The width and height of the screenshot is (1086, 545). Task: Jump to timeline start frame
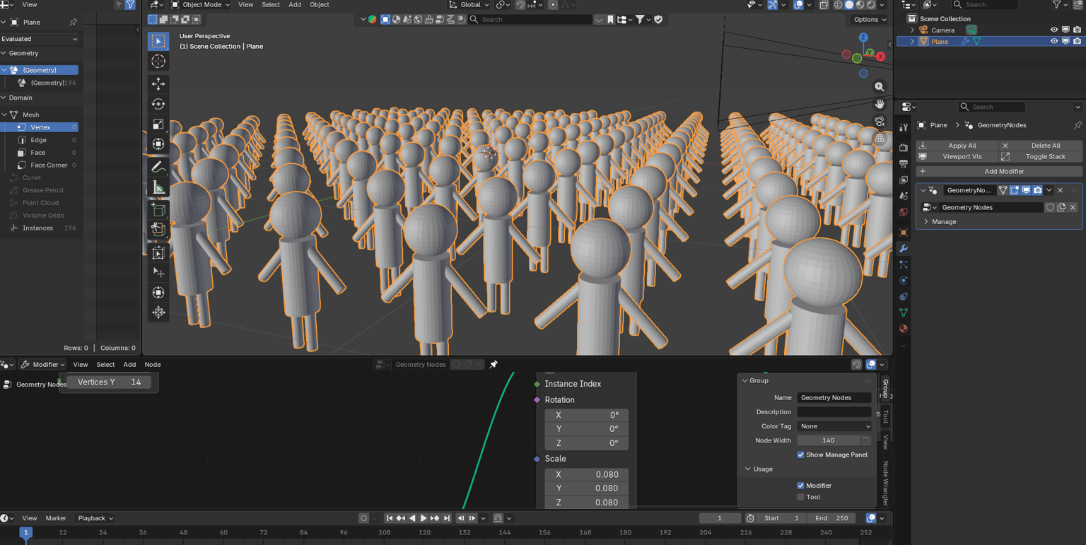coord(389,518)
